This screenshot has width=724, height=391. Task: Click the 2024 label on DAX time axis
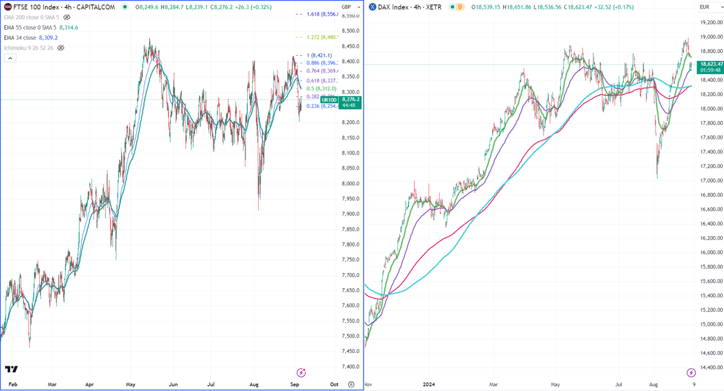pos(428,384)
